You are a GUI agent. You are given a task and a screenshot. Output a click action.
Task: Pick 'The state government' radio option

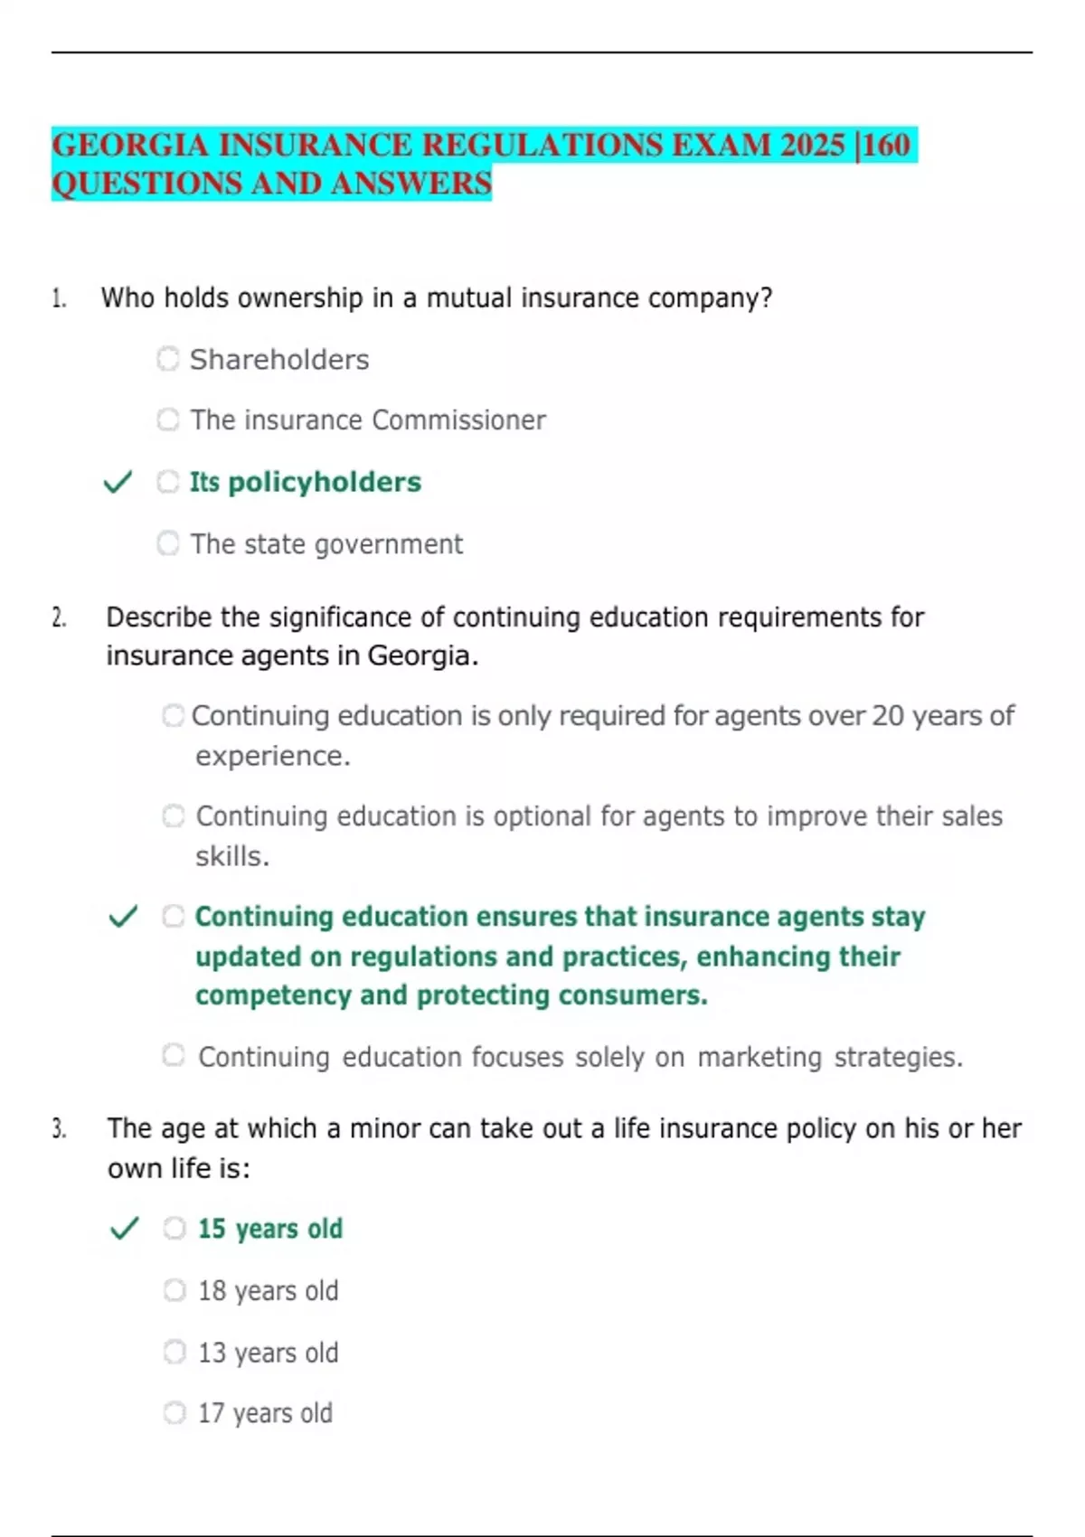[168, 543]
